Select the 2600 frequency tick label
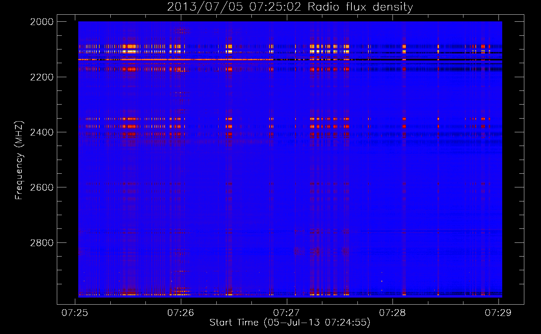Screen dimensions: 541x334 [42, 187]
